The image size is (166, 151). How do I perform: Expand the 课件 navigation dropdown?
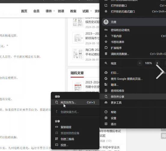click(x=50, y=11)
